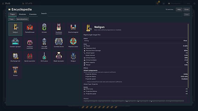The width and height of the screenshot is (198, 111).
Task: Pick the Harpoon Launcher trap
Action: coord(30,43)
